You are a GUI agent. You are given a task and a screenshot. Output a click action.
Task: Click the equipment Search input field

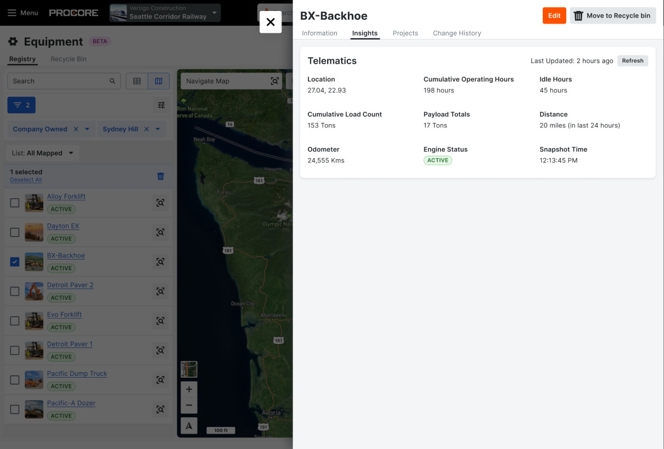click(60, 81)
